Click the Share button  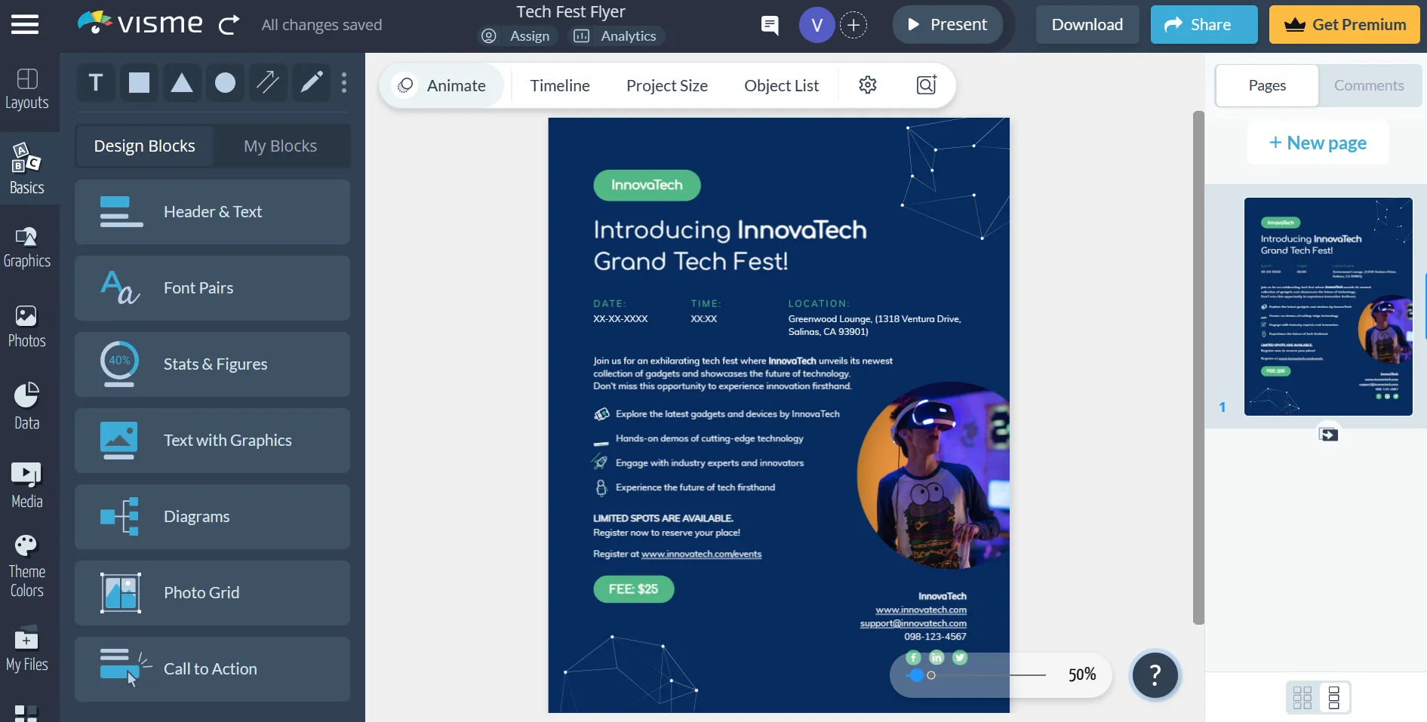(1204, 24)
